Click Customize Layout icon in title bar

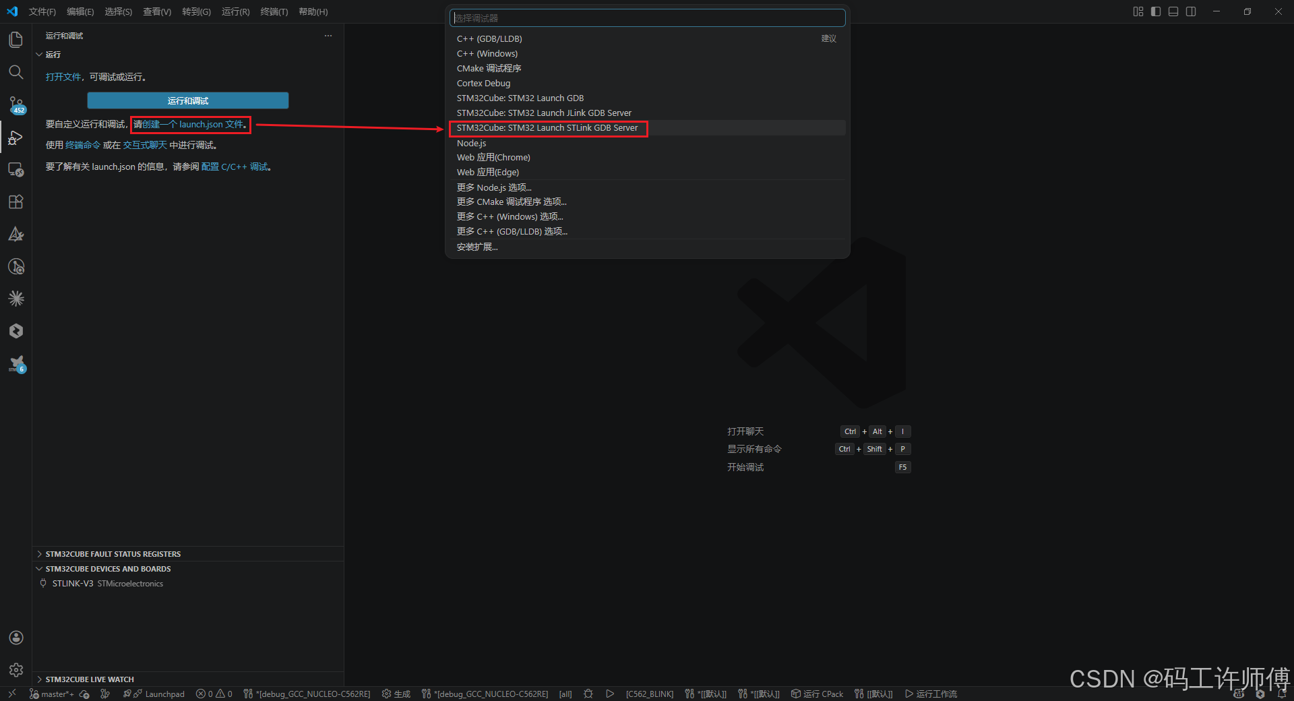pyautogui.click(x=1138, y=11)
